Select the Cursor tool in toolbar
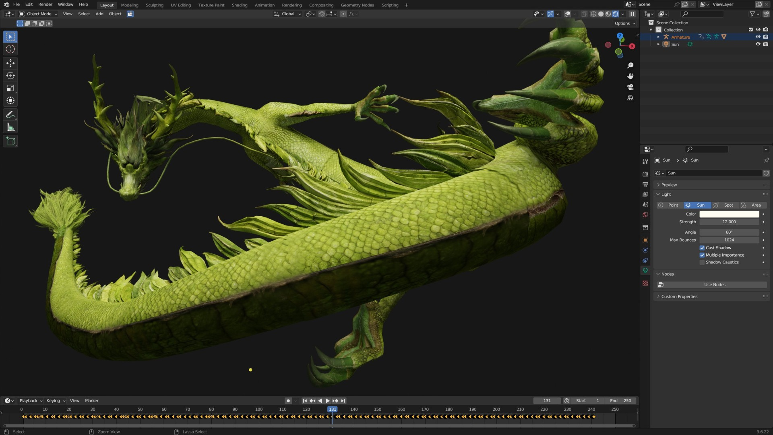The height and width of the screenshot is (435, 773). coord(10,49)
